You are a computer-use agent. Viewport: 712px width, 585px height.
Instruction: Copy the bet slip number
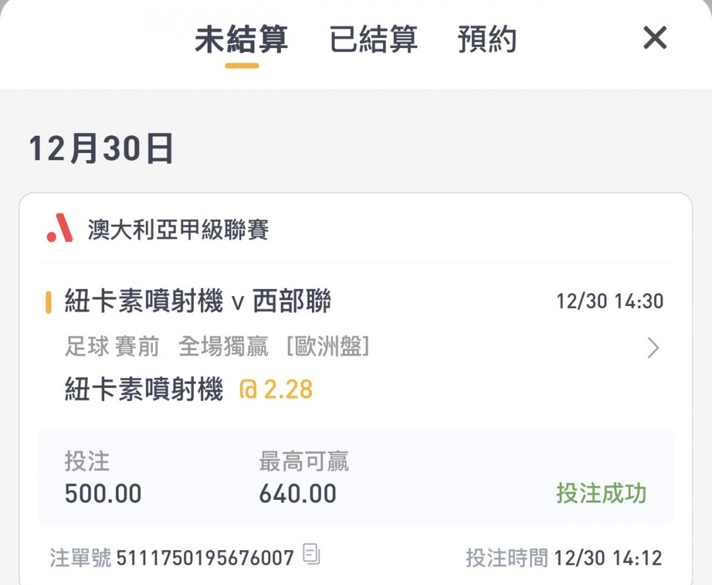click(311, 555)
